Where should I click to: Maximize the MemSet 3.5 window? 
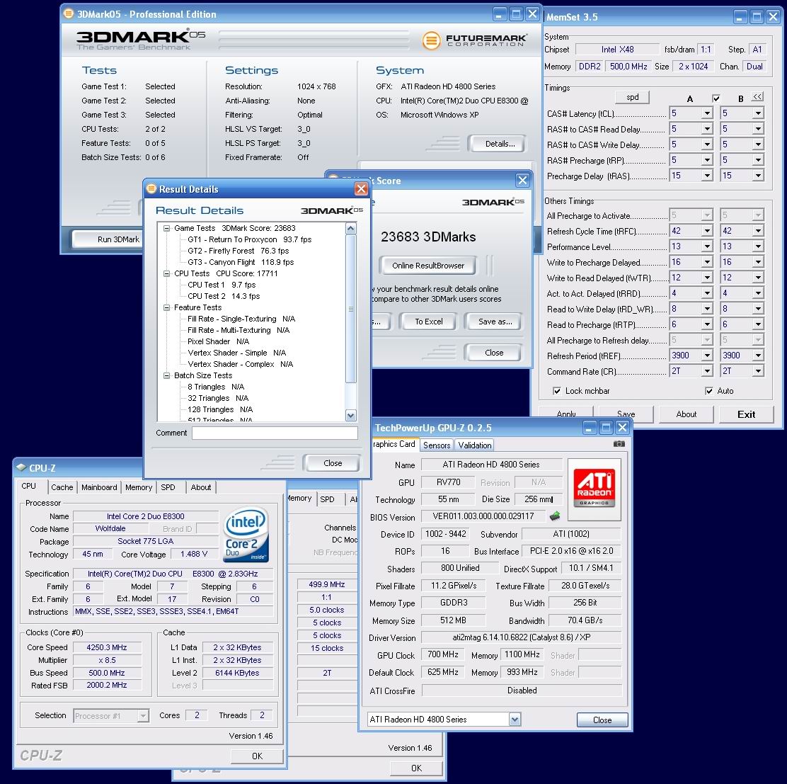point(757,17)
